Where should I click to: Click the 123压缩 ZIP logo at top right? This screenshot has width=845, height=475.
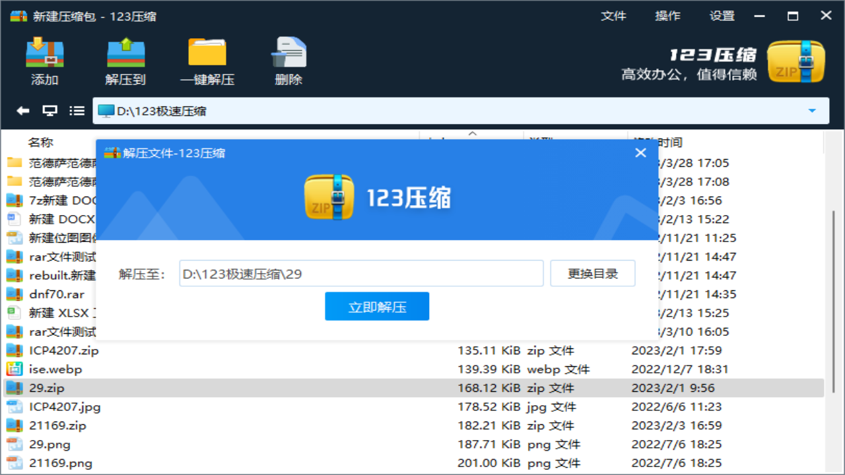(x=797, y=62)
